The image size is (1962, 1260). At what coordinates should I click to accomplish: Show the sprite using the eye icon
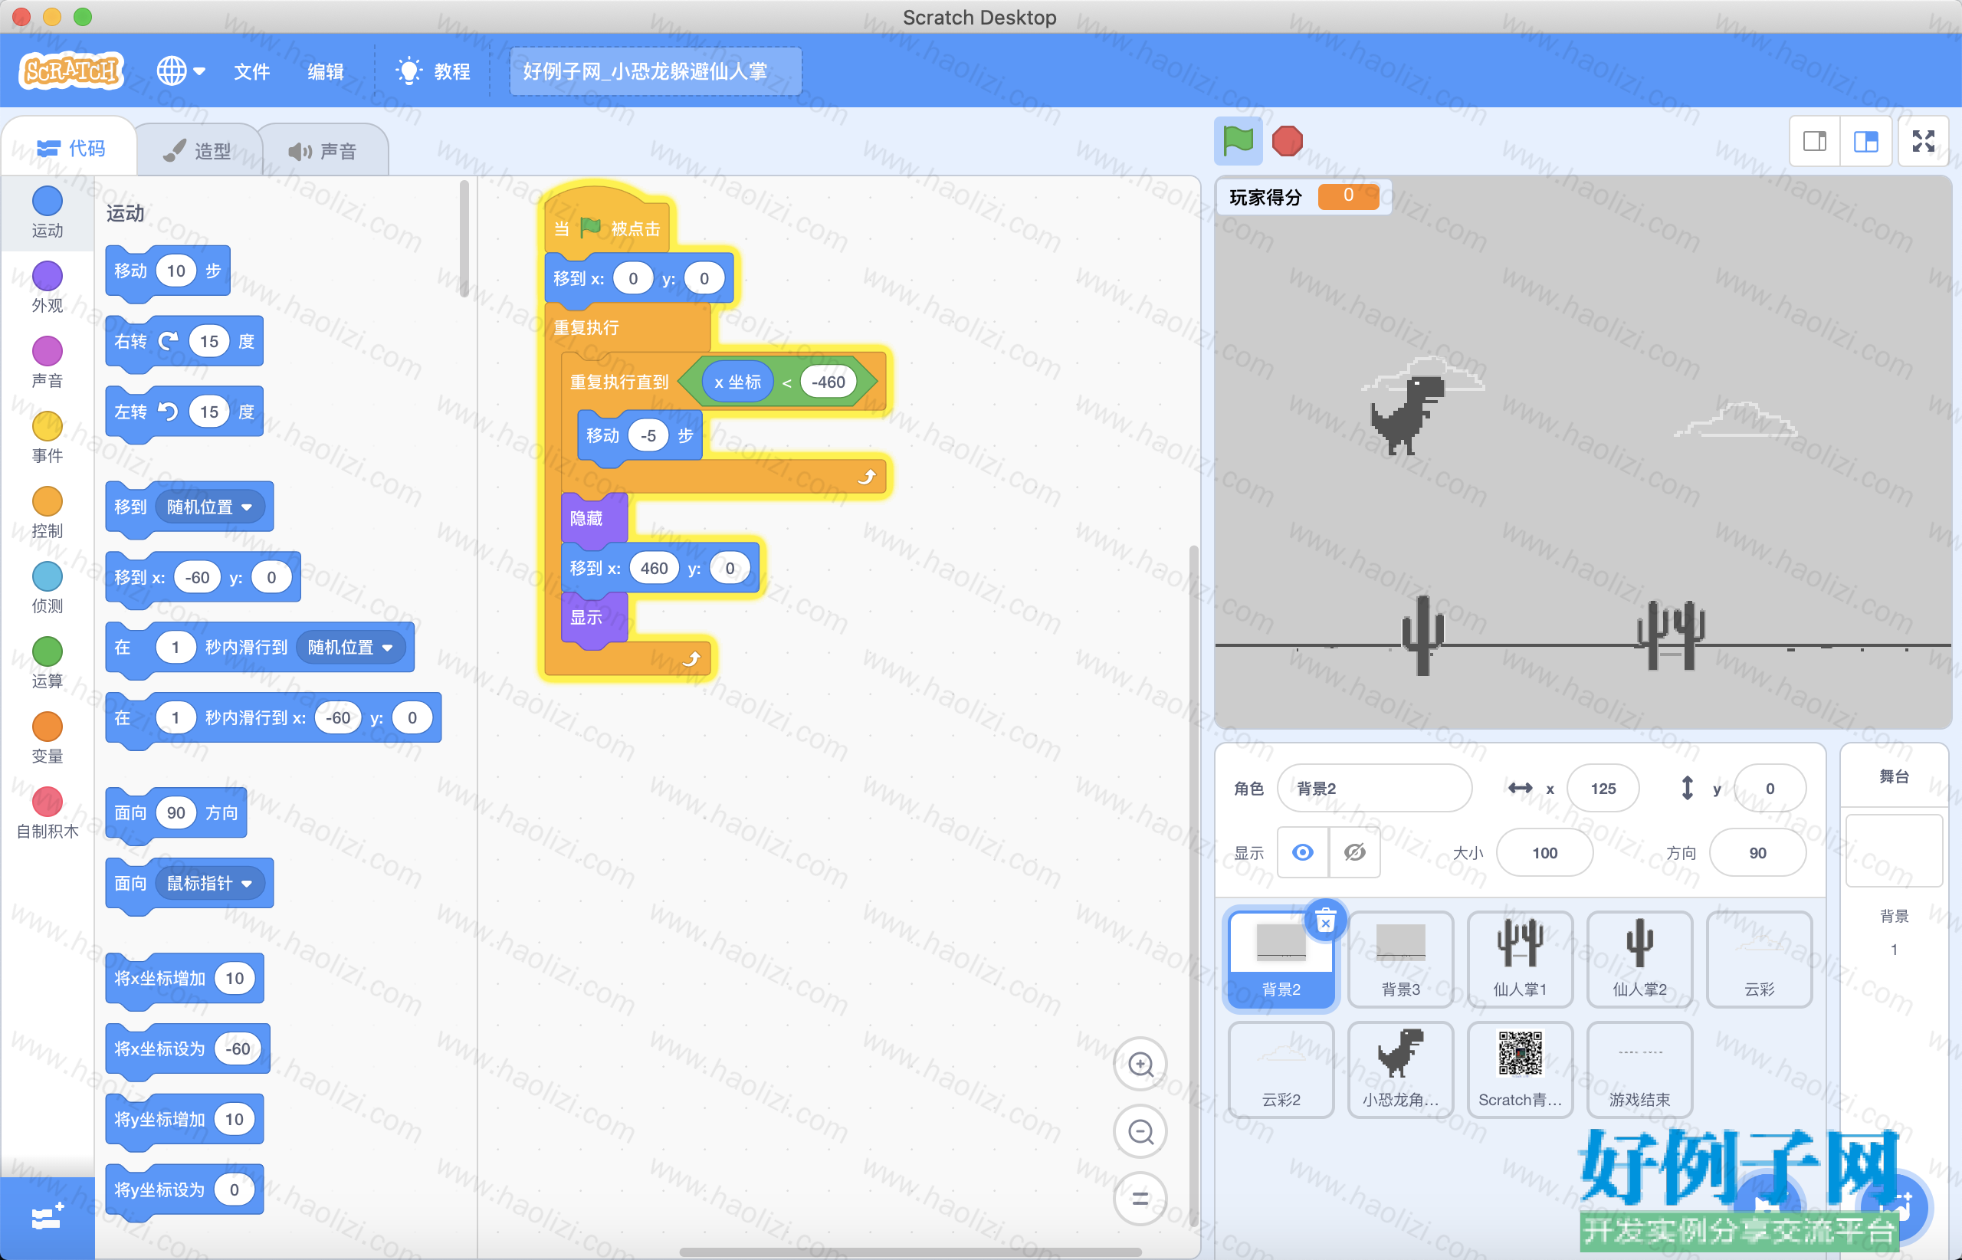click(x=1304, y=852)
